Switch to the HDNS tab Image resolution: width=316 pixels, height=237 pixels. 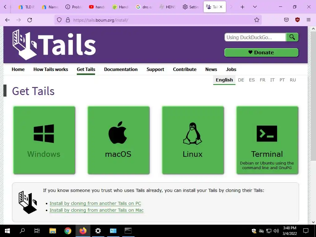click(167, 7)
